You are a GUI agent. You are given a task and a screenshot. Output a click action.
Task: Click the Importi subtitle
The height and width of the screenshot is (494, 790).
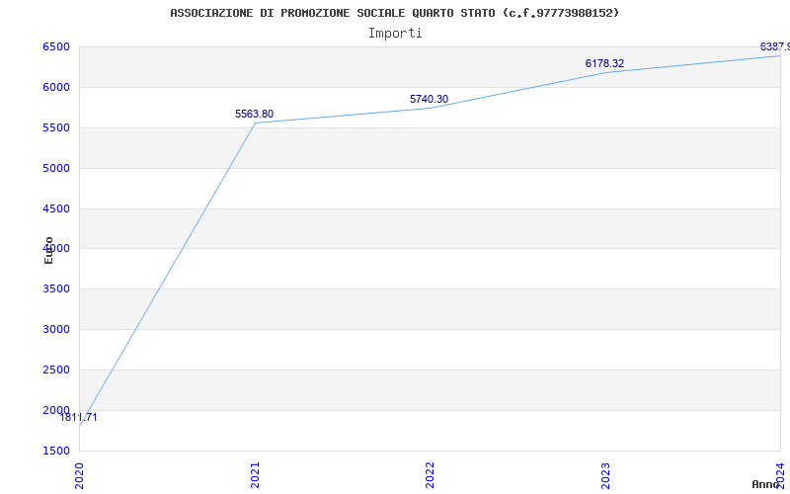pos(395,33)
